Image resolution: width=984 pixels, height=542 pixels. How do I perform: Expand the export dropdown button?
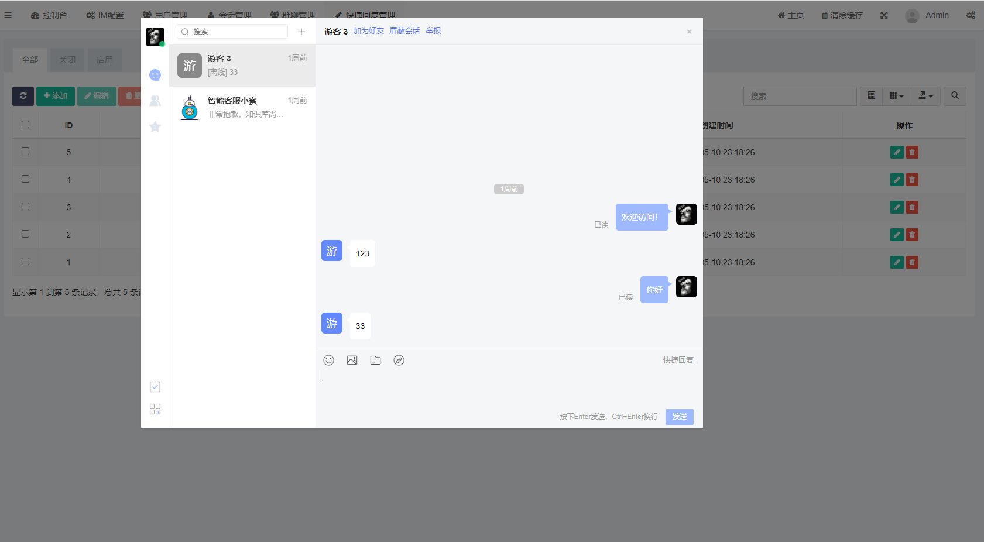tap(925, 96)
